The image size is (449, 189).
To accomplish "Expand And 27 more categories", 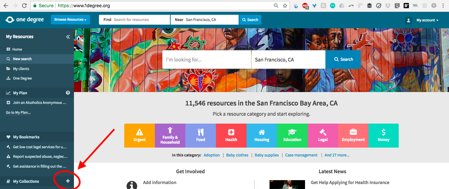I will coord(337,155).
